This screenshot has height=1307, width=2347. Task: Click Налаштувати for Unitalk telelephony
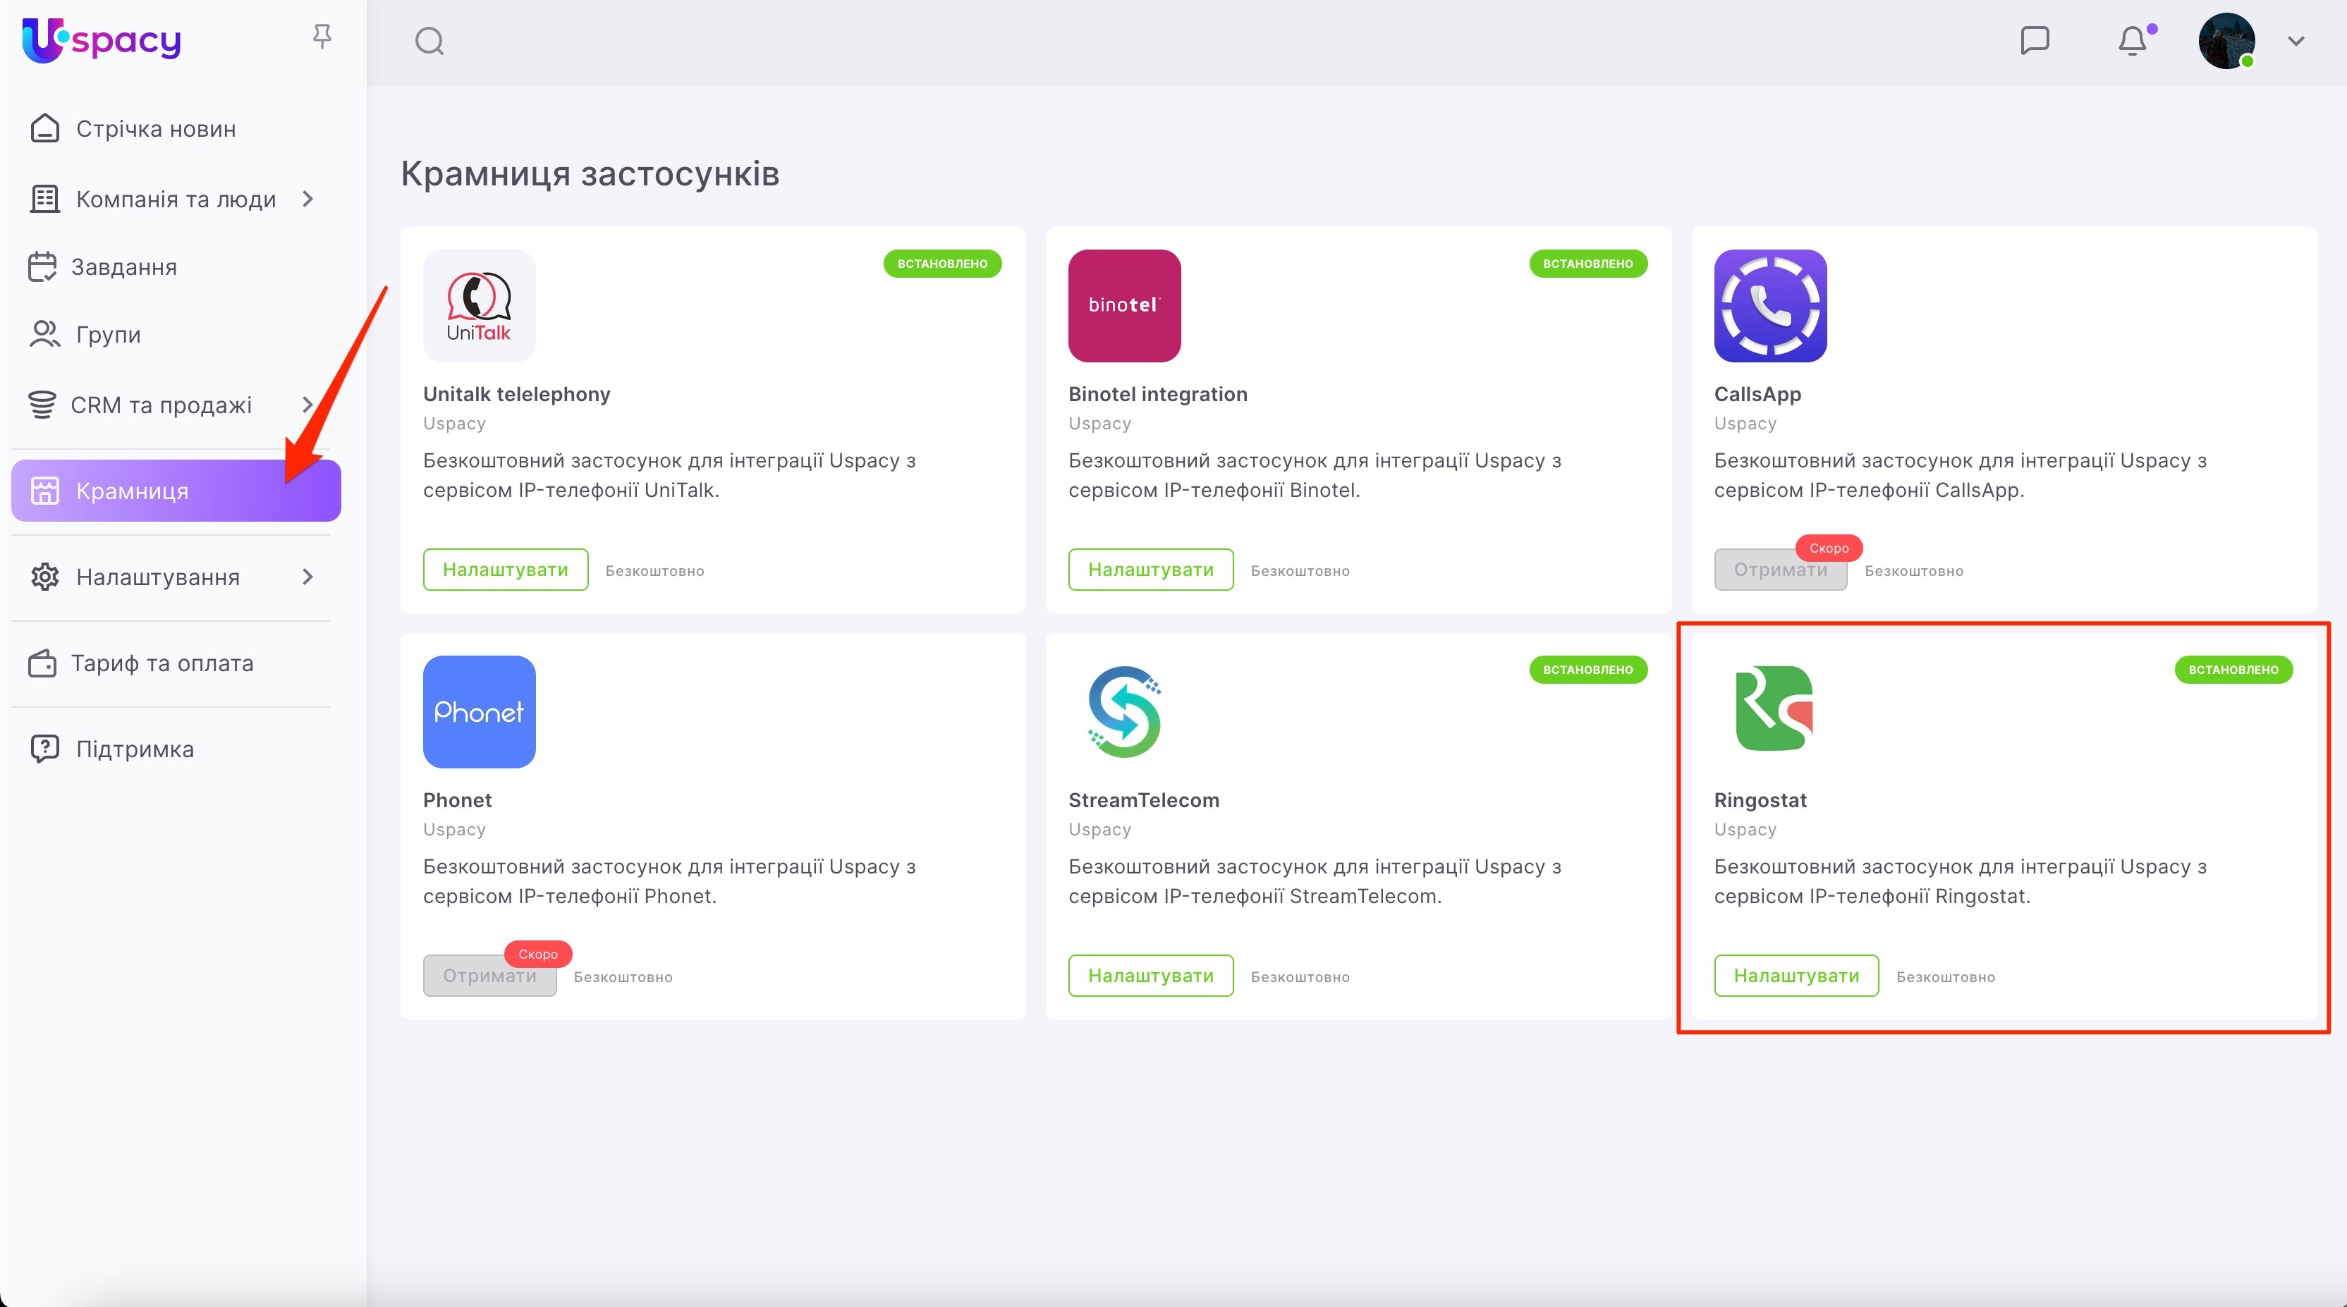click(505, 569)
